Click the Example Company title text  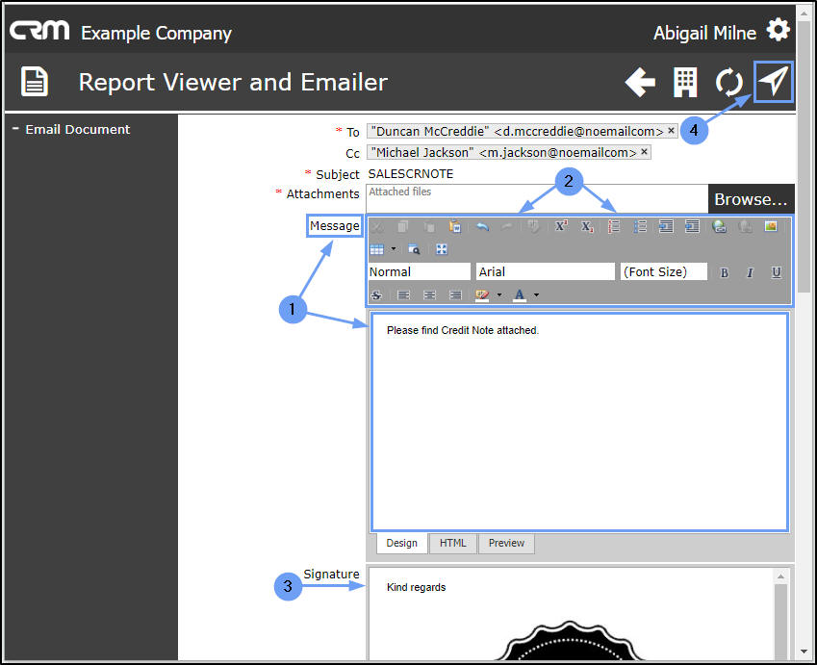click(x=156, y=34)
